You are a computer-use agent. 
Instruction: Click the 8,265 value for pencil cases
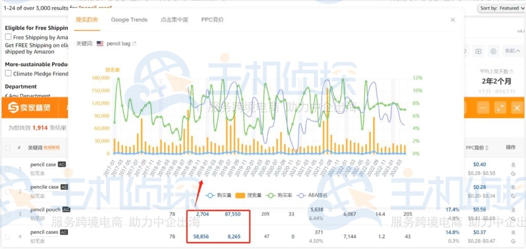[x=234, y=237]
